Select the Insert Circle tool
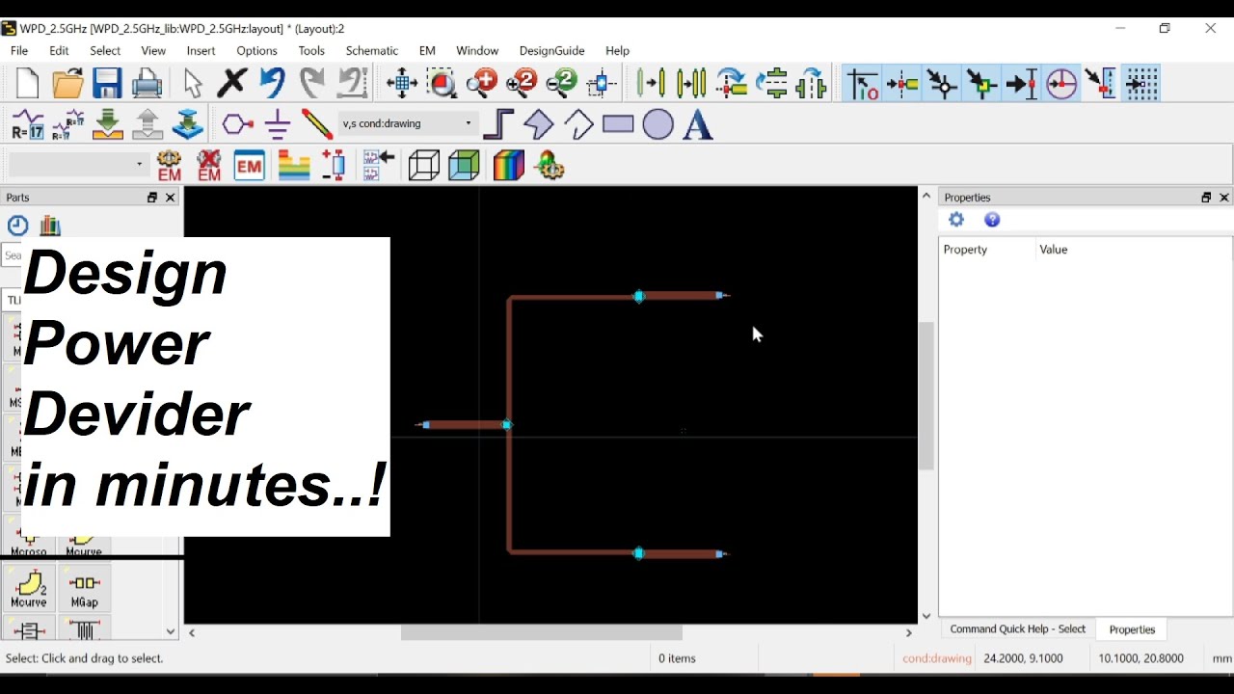 coord(657,124)
